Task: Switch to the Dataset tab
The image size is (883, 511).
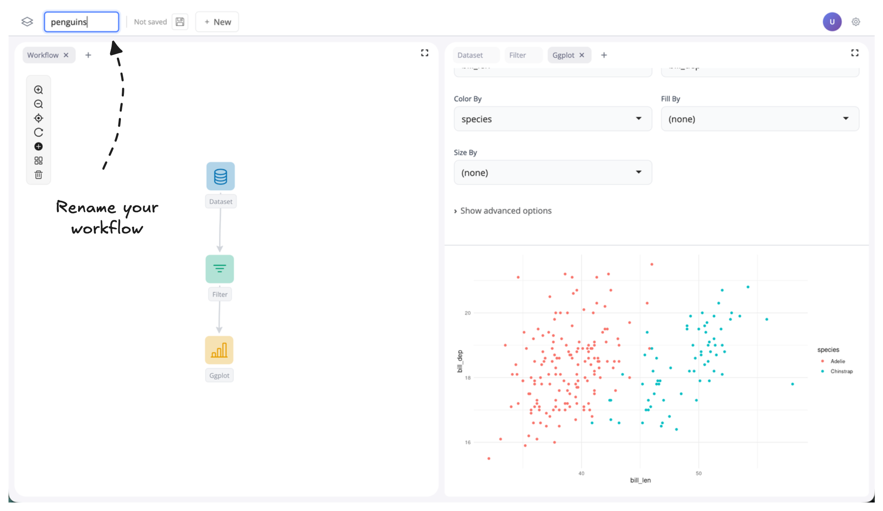Action: pos(470,55)
